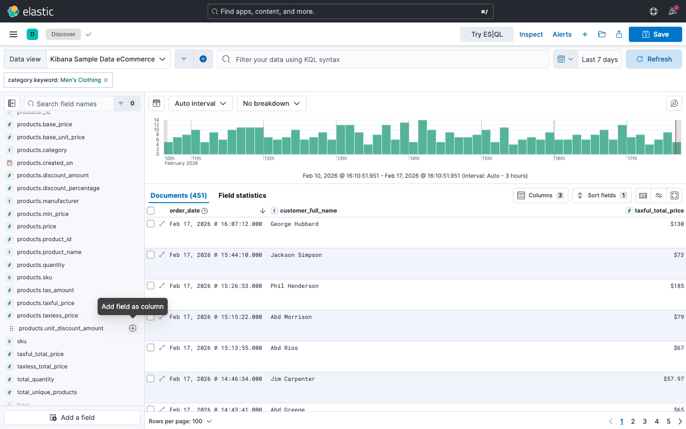Open the data view selector dropdown
The height and width of the screenshot is (429, 686).
[x=108, y=59]
